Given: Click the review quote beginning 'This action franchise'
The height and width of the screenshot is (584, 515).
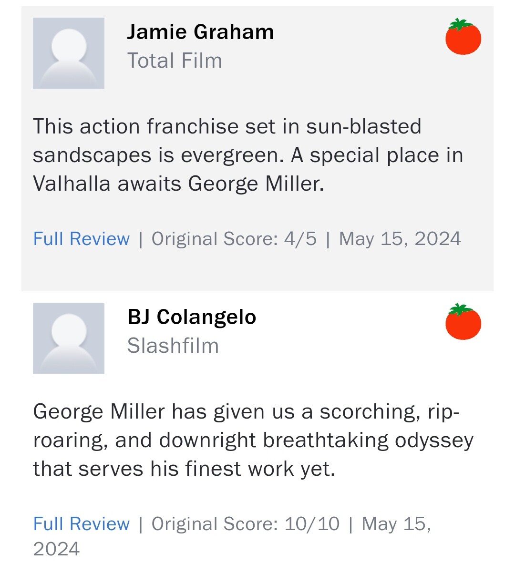Looking at the screenshot, I should click(227, 127).
